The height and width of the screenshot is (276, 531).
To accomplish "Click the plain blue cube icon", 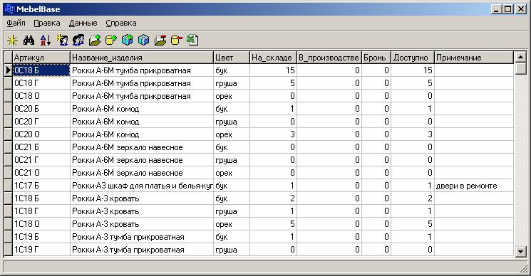I will [x=143, y=41].
